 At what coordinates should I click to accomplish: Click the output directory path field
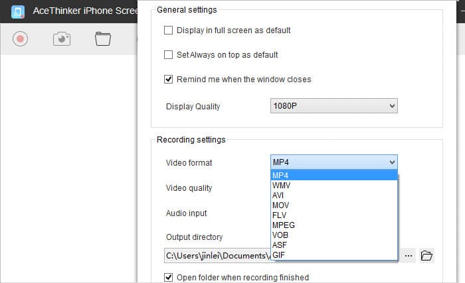[x=217, y=255]
